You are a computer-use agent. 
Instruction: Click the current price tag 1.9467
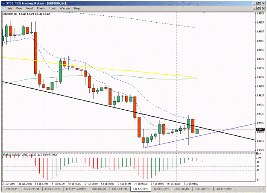[x=260, y=129]
